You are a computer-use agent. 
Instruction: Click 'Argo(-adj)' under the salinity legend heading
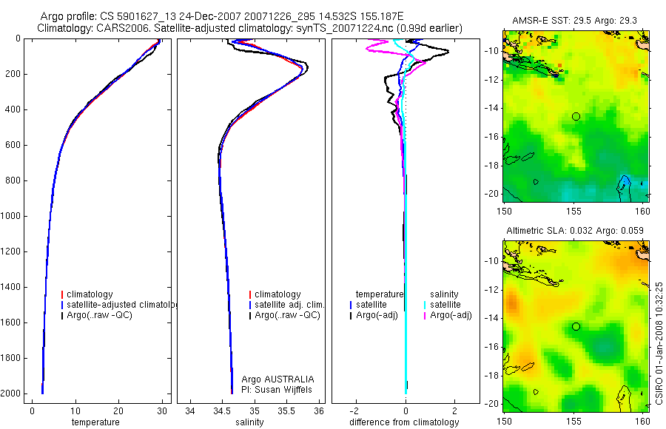[x=451, y=315]
